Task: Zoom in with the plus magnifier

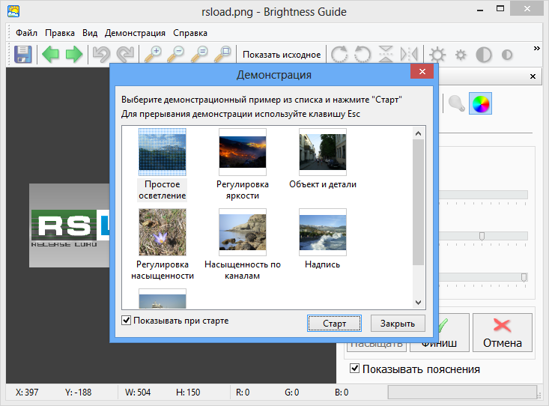Action: pos(153,54)
